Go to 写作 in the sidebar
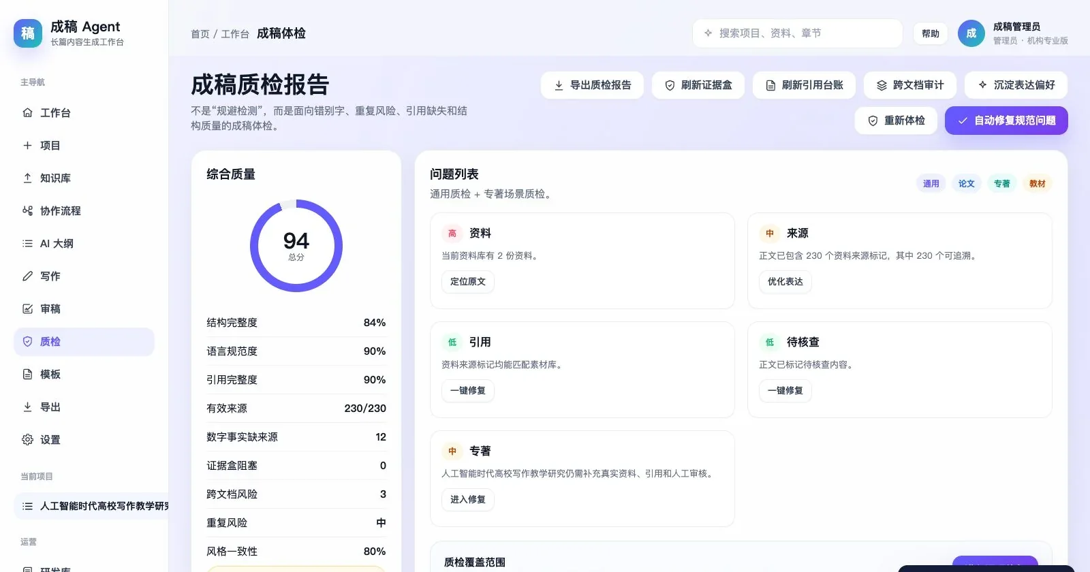This screenshot has width=1090, height=572. coord(84,276)
